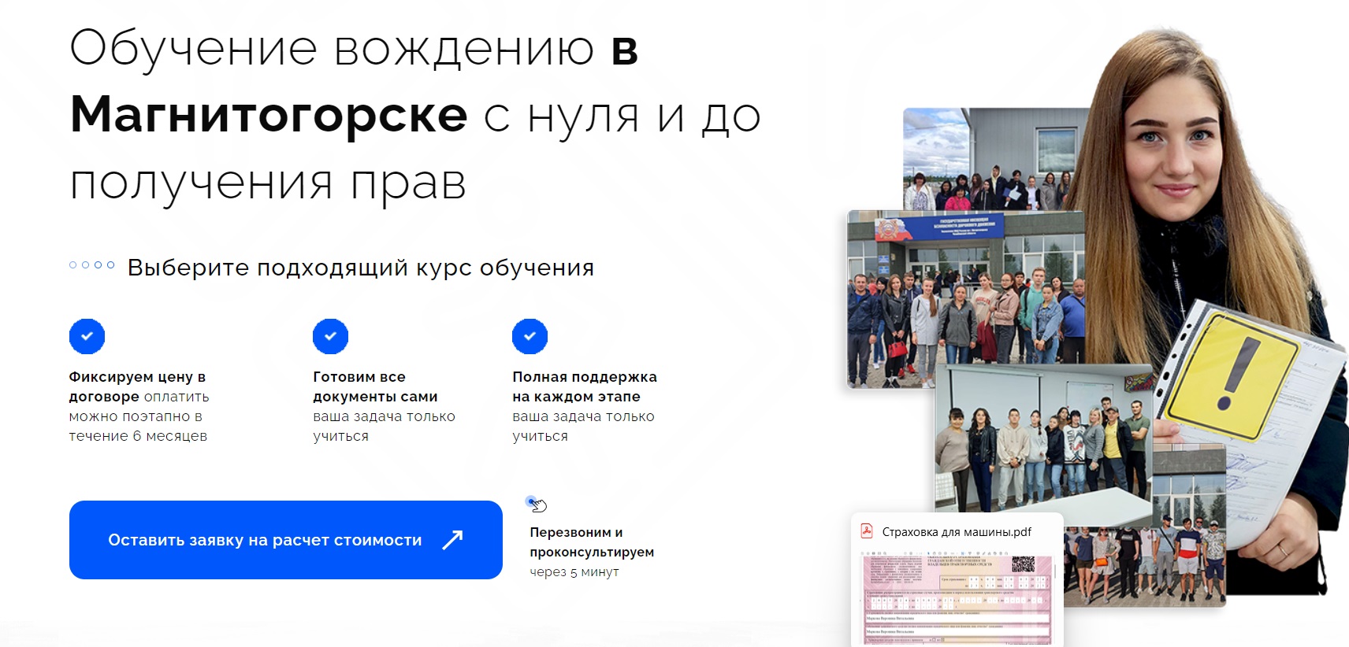
Task: Click the checkmark icon above Полная поддержка
Action: click(x=530, y=336)
